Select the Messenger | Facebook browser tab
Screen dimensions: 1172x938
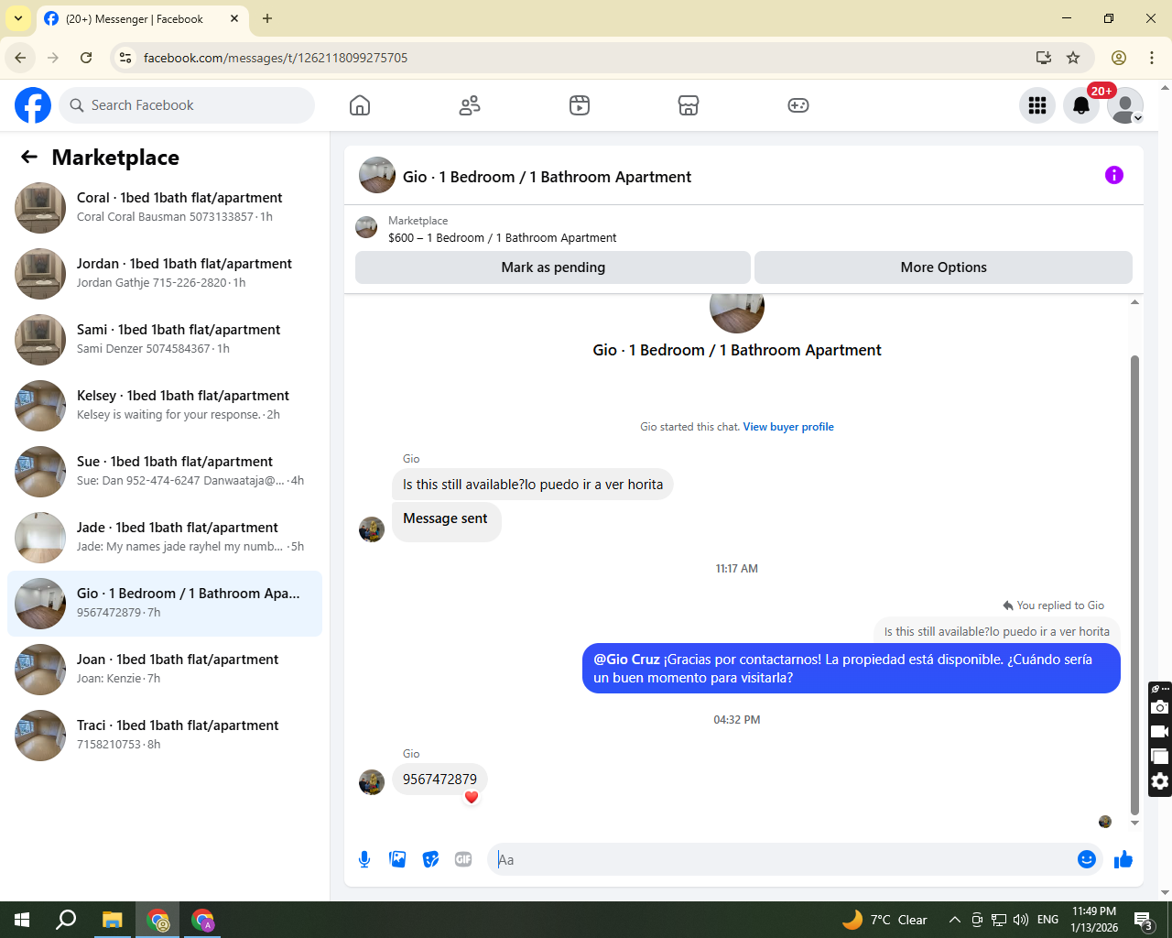(142, 18)
